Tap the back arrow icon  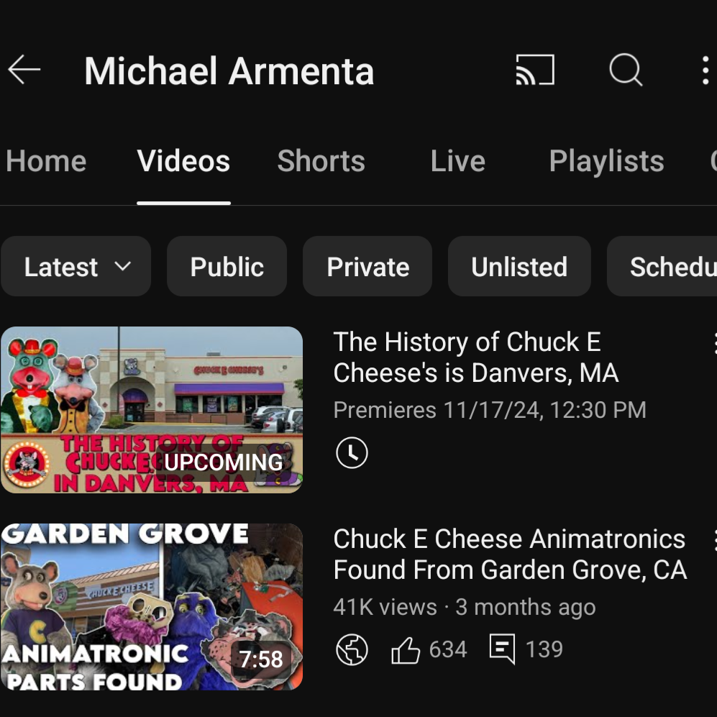(24, 70)
